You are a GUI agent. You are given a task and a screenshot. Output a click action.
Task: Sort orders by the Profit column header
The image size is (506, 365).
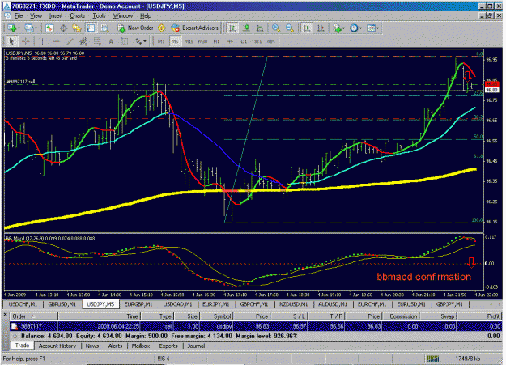[x=479, y=316]
